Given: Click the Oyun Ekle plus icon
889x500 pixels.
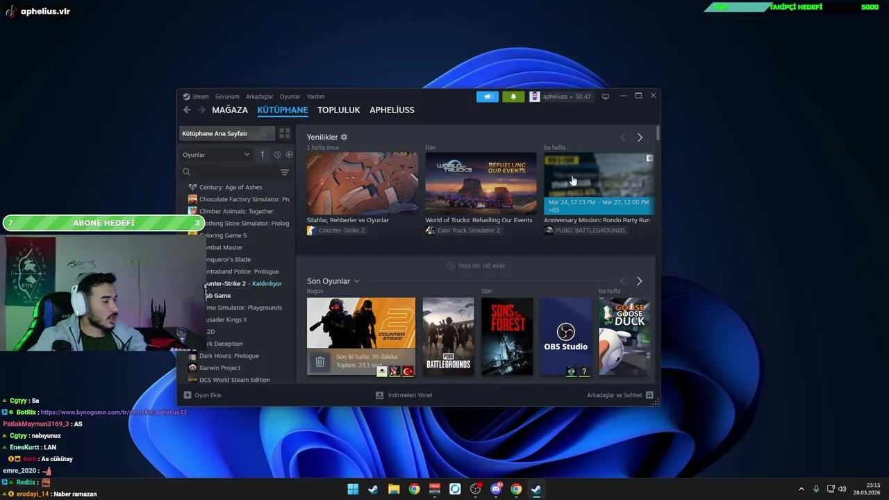Looking at the screenshot, I should pyautogui.click(x=188, y=395).
